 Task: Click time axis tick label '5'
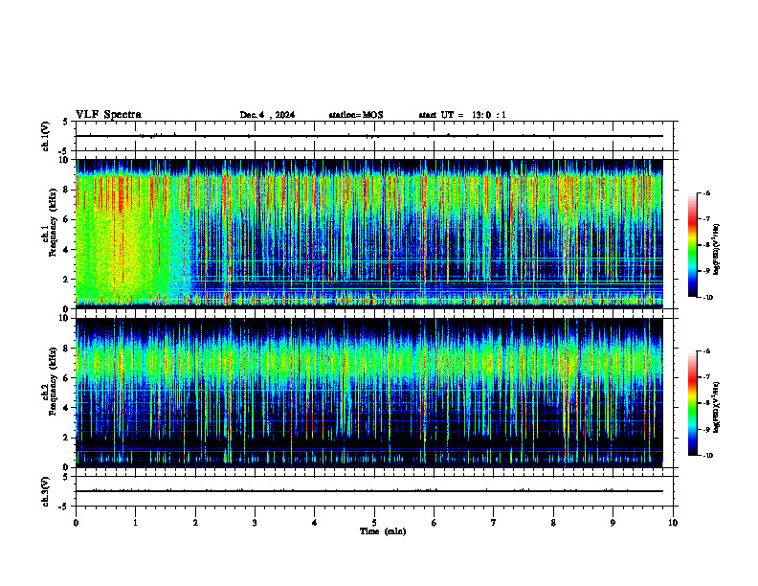[x=374, y=523]
